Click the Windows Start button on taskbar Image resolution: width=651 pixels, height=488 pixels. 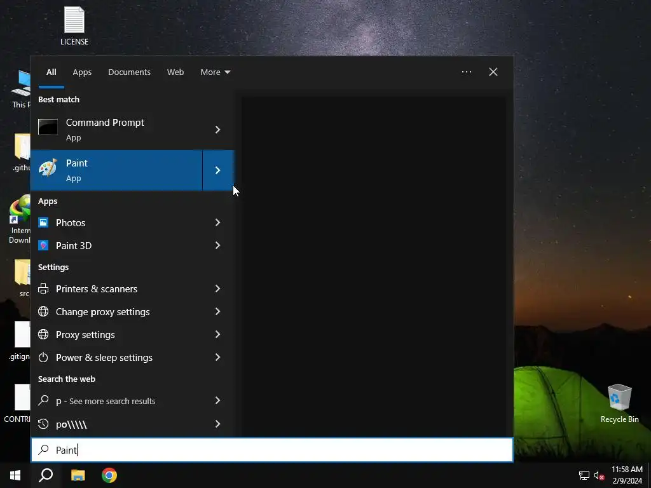click(x=15, y=475)
